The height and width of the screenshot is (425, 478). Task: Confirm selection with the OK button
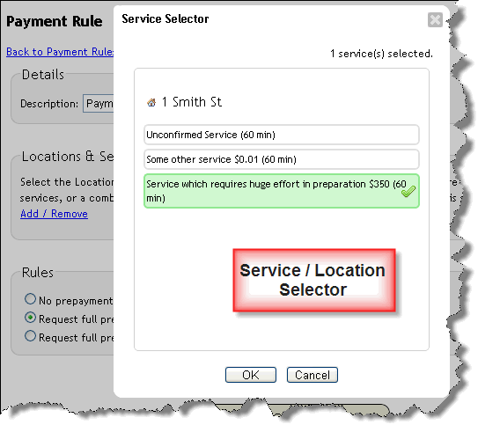(251, 375)
